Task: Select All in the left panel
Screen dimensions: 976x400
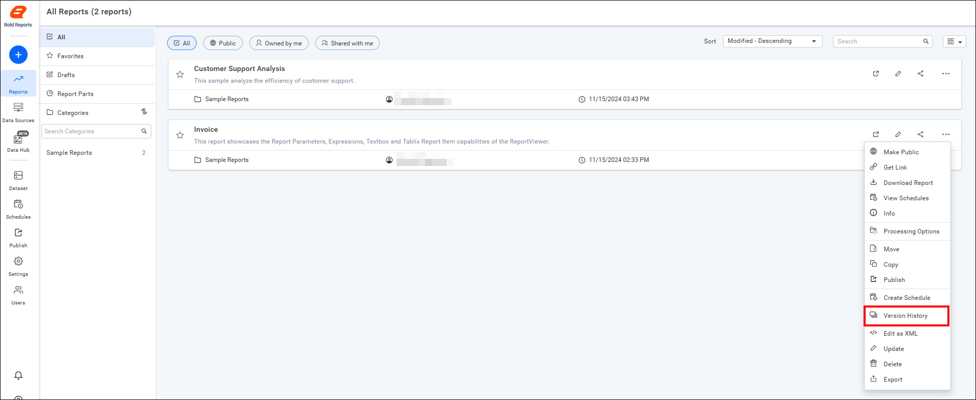Action: [97, 37]
